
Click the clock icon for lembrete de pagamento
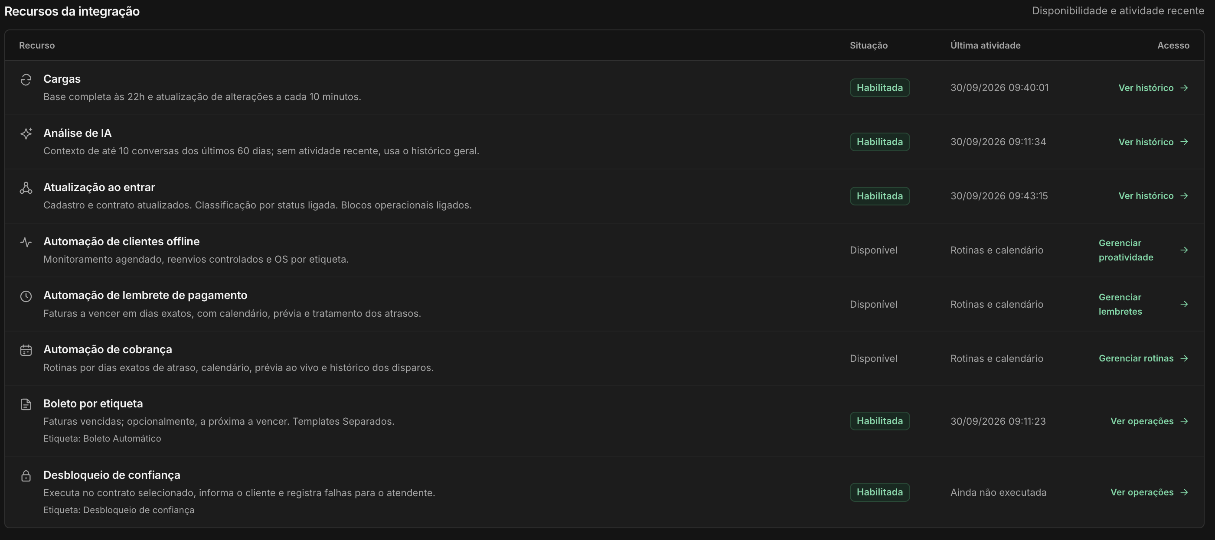(26, 296)
